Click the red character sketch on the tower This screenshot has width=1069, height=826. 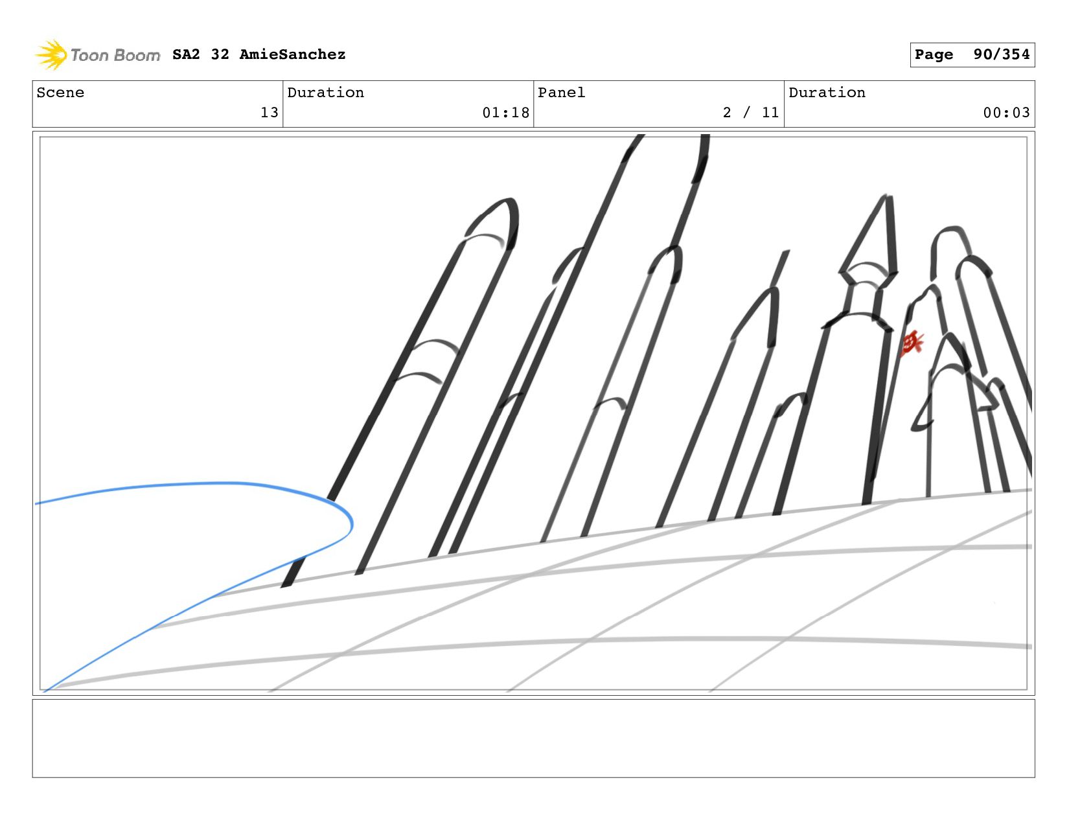tap(912, 343)
